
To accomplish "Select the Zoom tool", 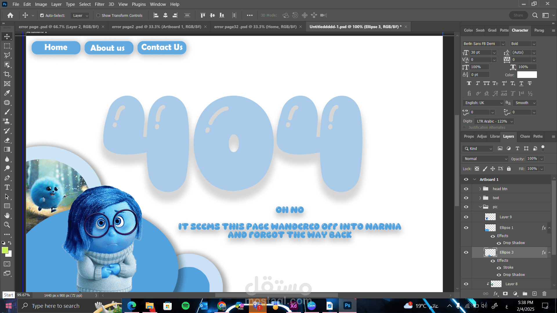I will pyautogui.click(x=7, y=225).
